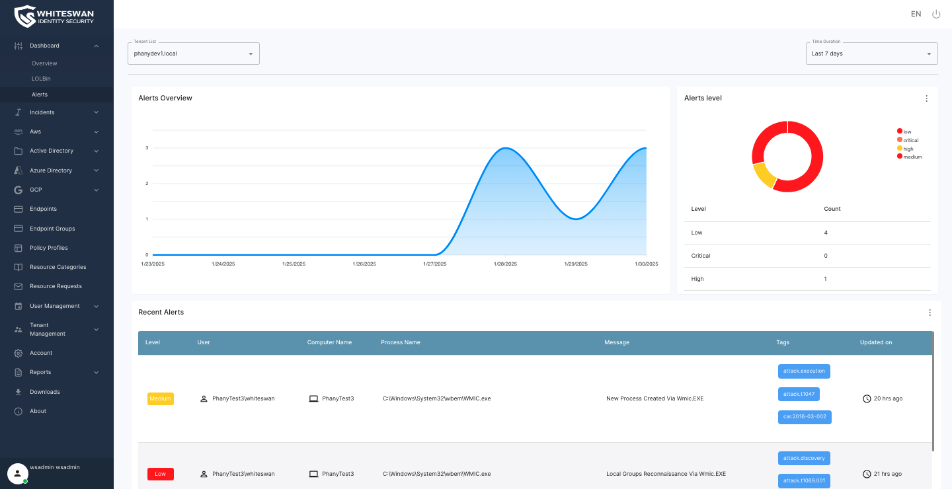Click the Downloads arrow icon
Image resolution: width=952 pixels, height=489 pixels.
click(19, 392)
